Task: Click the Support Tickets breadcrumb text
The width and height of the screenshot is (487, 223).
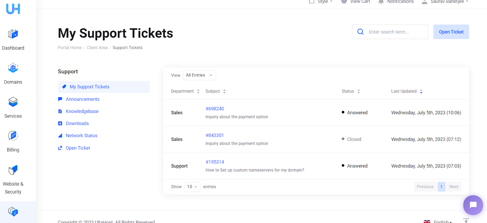Action: click(128, 48)
